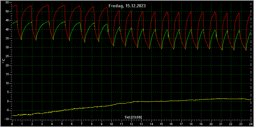Select hour 15 on the time axis

[x=161, y=124]
